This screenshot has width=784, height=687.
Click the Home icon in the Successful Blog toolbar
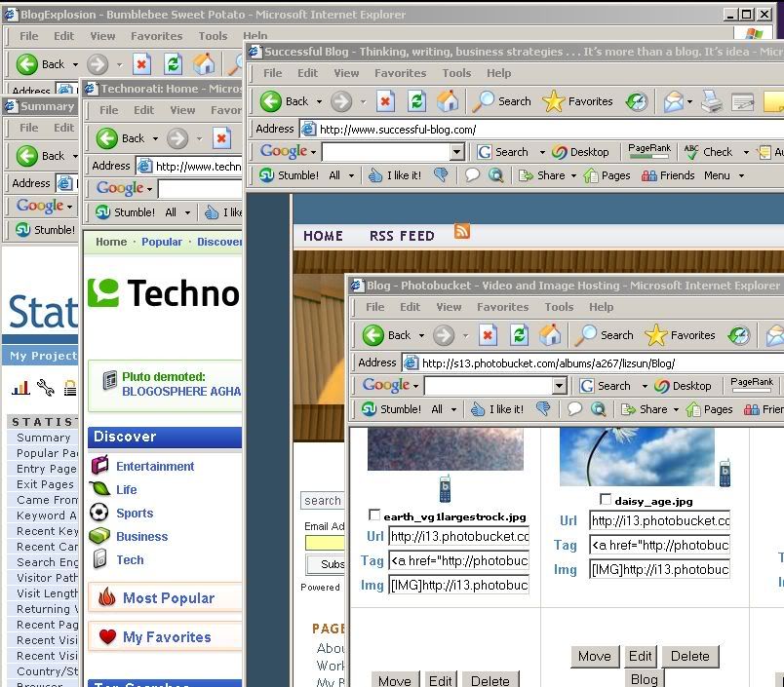point(448,101)
